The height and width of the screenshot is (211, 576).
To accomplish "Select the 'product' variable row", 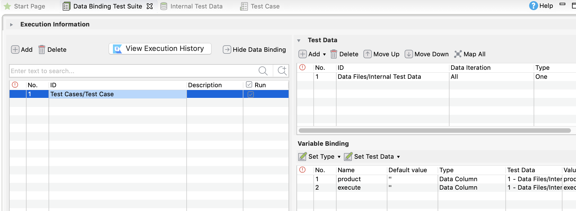I will 437,179.
